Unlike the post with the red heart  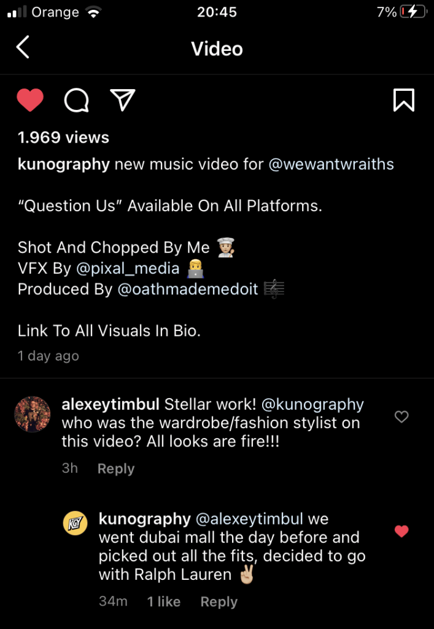click(29, 100)
